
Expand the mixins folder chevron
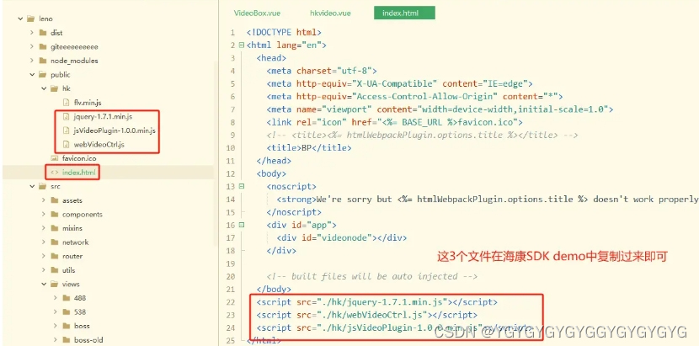click(x=44, y=228)
